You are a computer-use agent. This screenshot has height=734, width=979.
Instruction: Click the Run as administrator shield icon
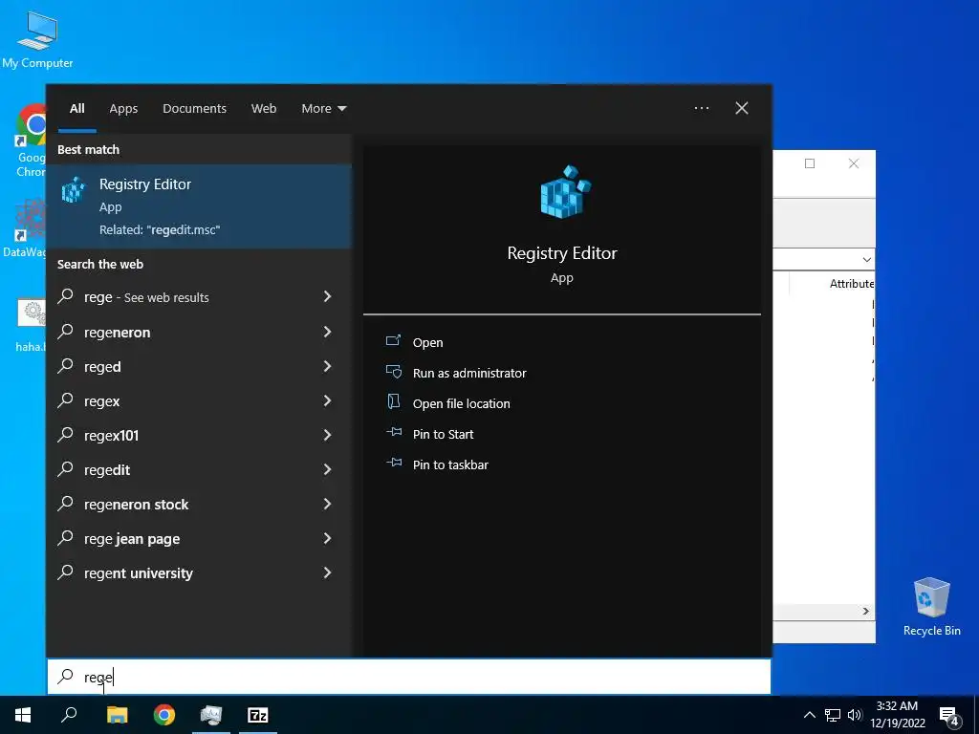tap(393, 372)
